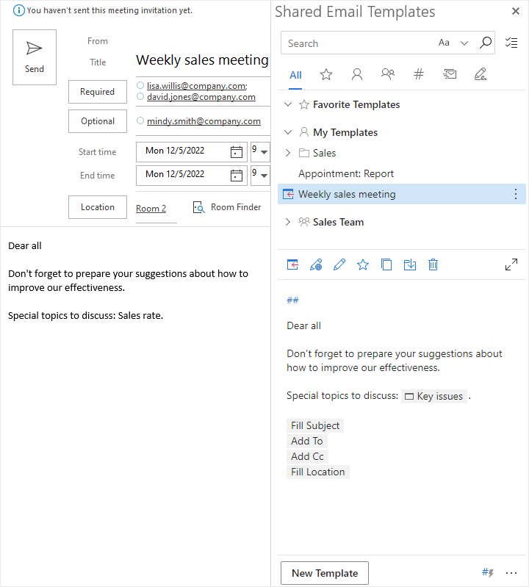529x587 pixels.
Task: Expand the Sales folder
Action: 288,153
